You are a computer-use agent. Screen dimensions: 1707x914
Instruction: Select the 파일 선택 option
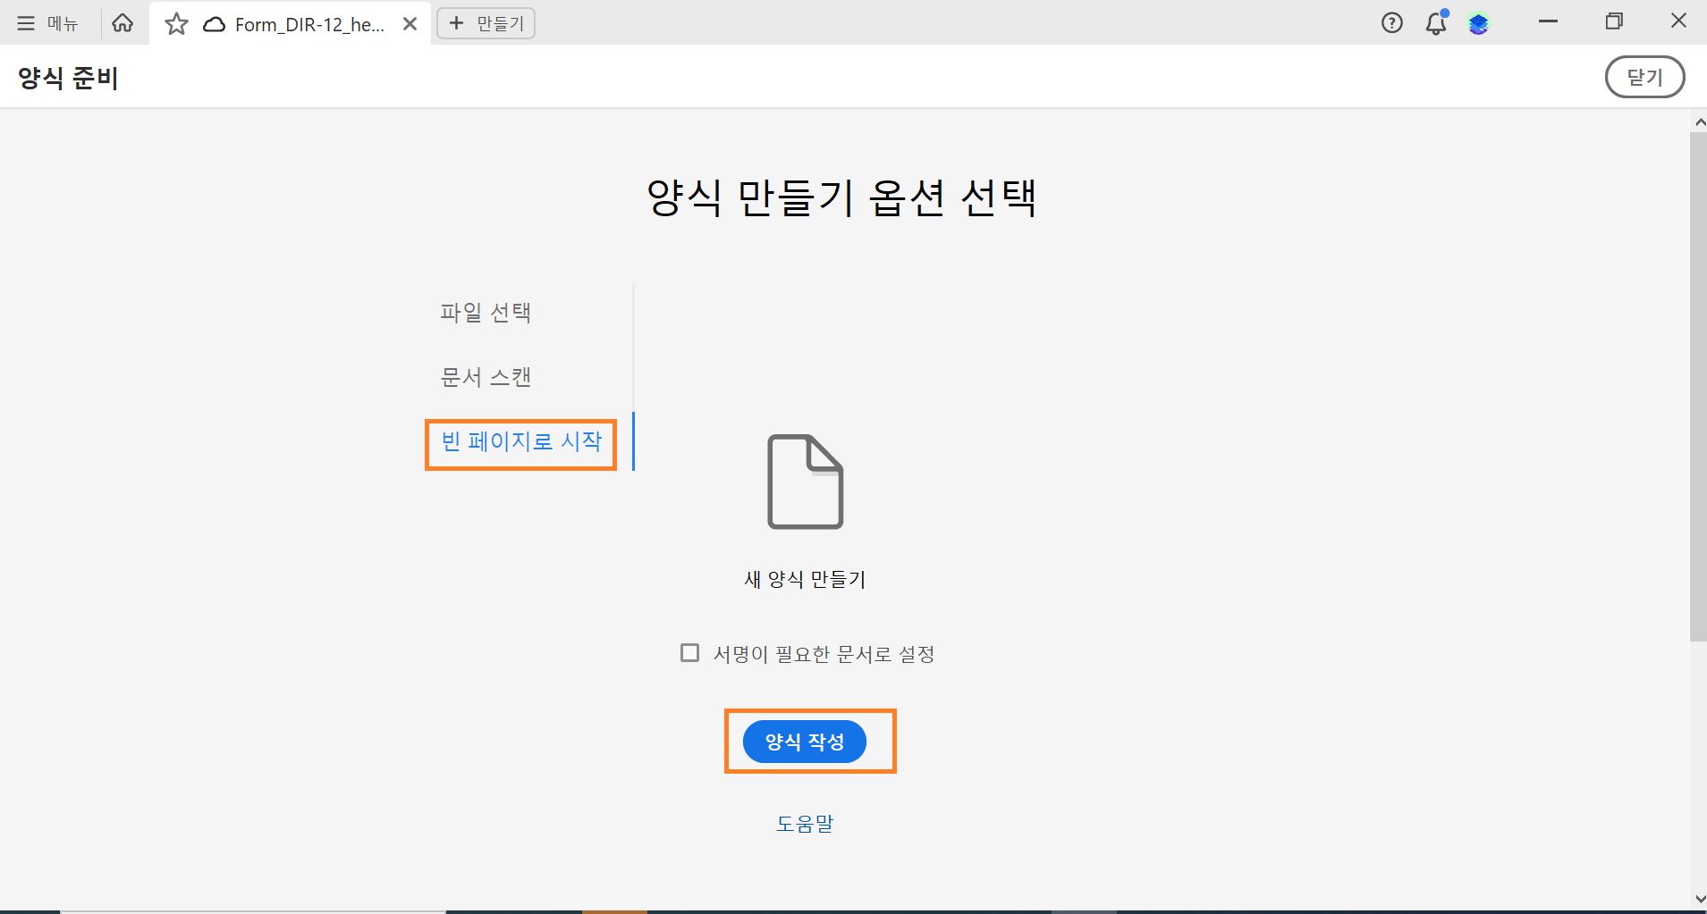[x=484, y=312]
